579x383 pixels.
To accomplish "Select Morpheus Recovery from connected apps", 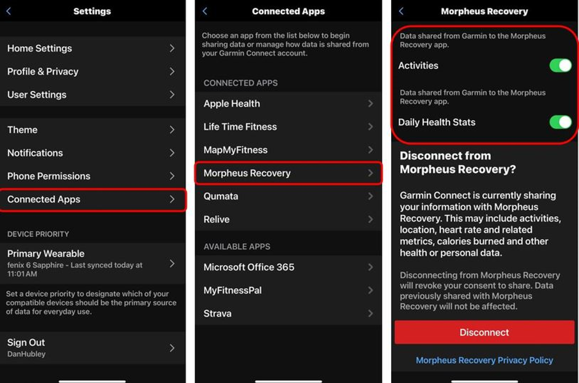I will 288,173.
